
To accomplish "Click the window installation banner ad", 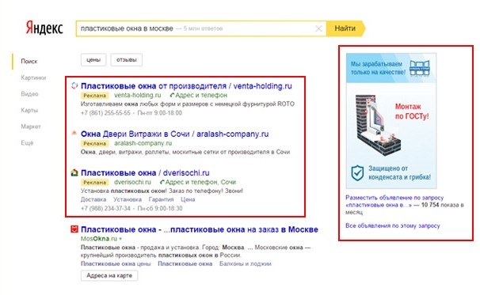I will click(391, 121).
